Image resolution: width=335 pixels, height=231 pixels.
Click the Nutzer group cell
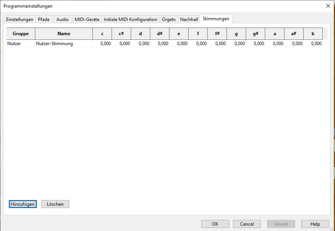[21, 44]
